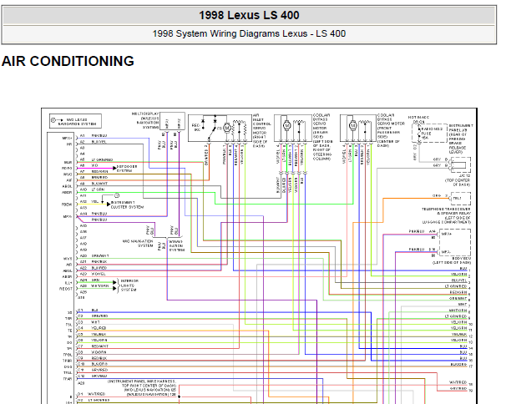Click the Multi Display component box
The image size is (506, 404).
(173, 121)
